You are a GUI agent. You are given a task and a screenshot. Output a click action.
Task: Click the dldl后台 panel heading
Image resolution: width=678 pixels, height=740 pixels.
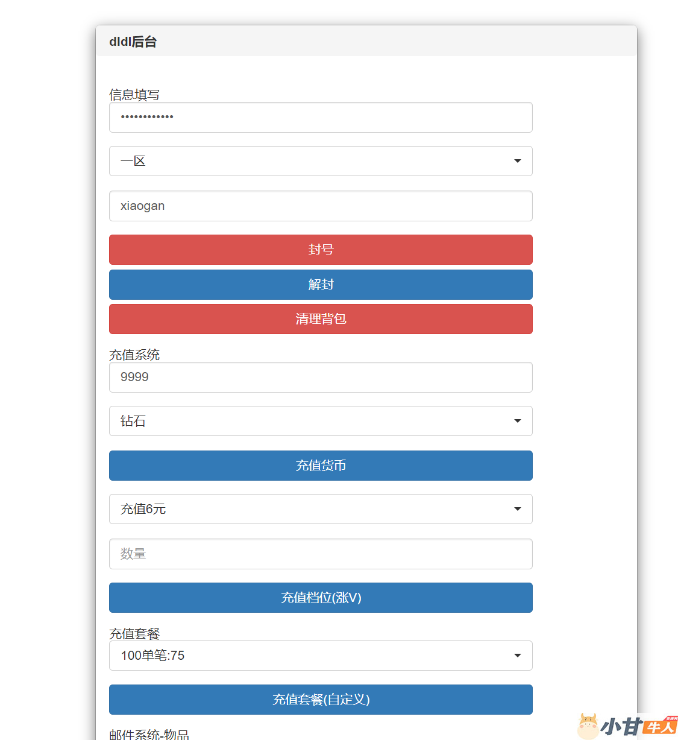[133, 42]
